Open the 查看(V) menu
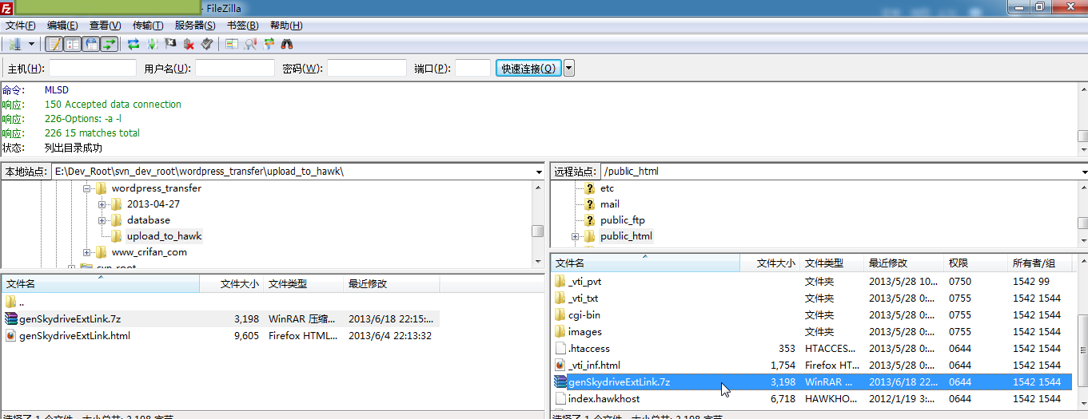This screenshot has width=1088, height=419. click(105, 26)
